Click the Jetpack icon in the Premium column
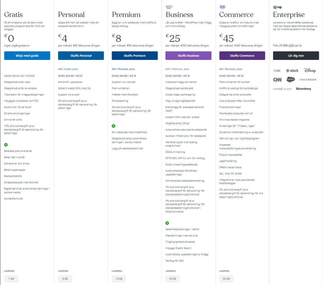The image size is (323, 285). click(x=113, y=126)
